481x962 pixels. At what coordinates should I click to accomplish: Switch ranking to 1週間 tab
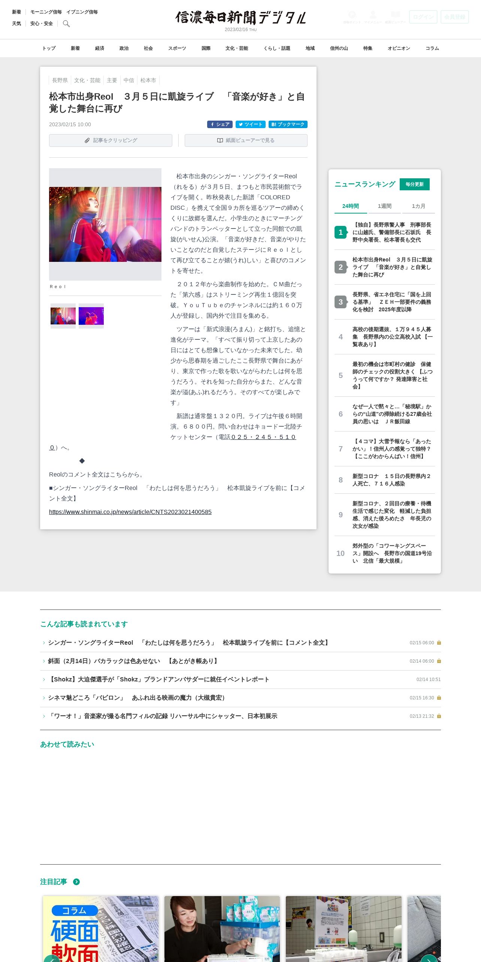(385, 206)
